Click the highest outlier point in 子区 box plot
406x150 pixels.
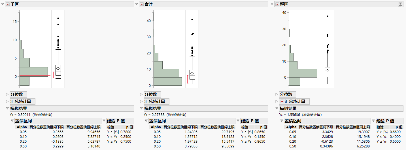click(x=58, y=18)
